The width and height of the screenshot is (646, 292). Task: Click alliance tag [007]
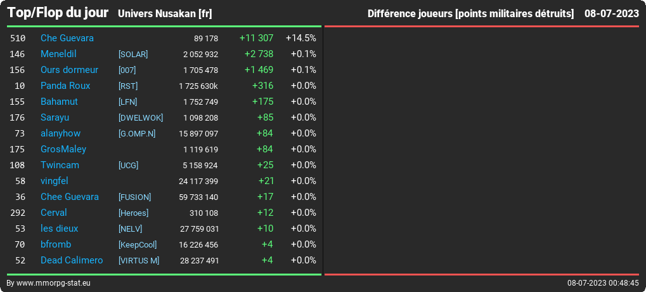(x=127, y=70)
